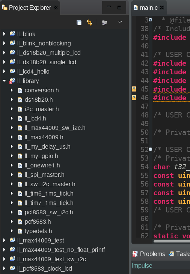This screenshot has height=274, width=190.
Task: Click the Collapse All icon in Project Explorer
Action: (79, 23)
